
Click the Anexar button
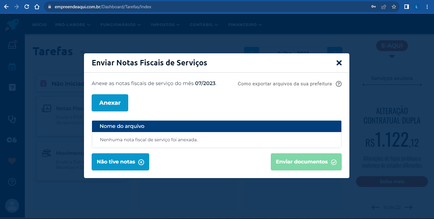pos(110,103)
